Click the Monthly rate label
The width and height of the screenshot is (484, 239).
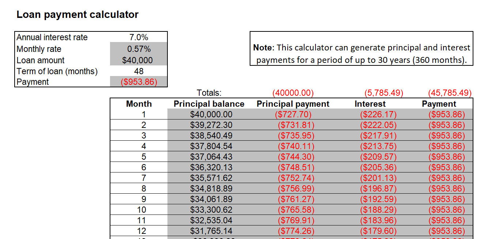tap(39, 49)
